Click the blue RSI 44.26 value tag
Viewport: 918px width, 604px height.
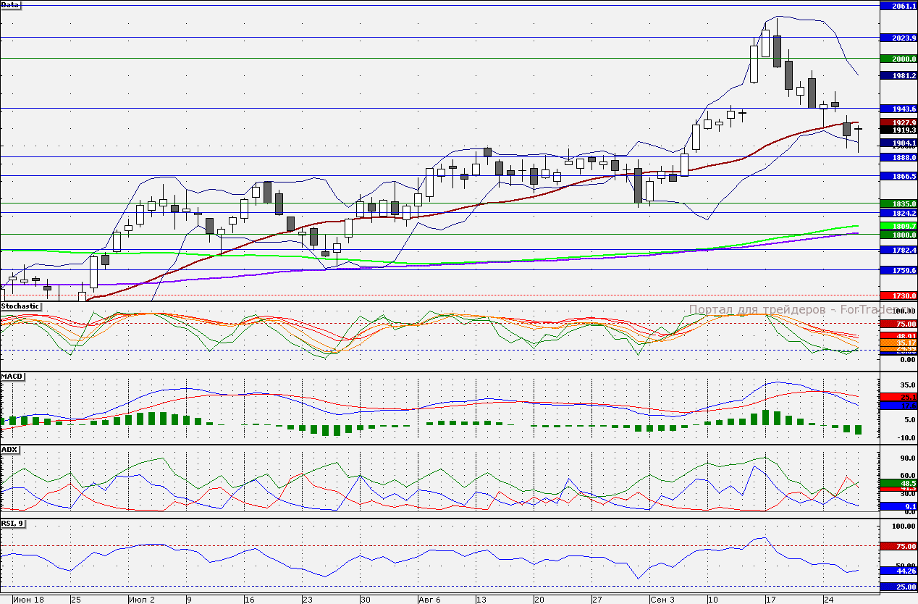click(x=898, y=571)
